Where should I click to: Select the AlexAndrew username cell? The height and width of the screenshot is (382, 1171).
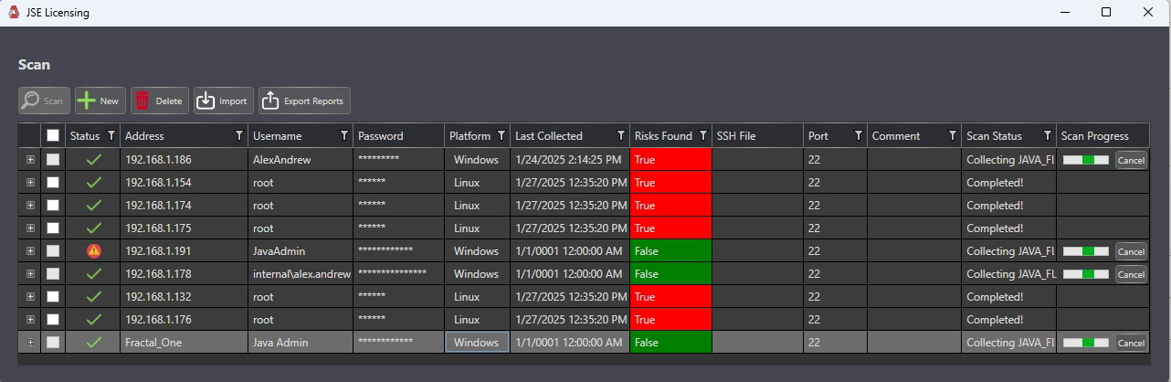coord(301,160)
